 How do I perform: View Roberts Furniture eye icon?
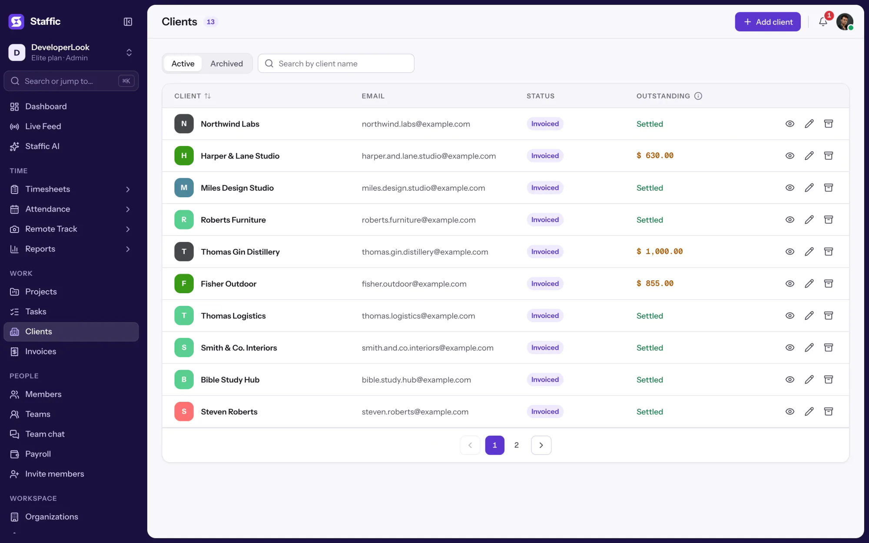point(790,220)
